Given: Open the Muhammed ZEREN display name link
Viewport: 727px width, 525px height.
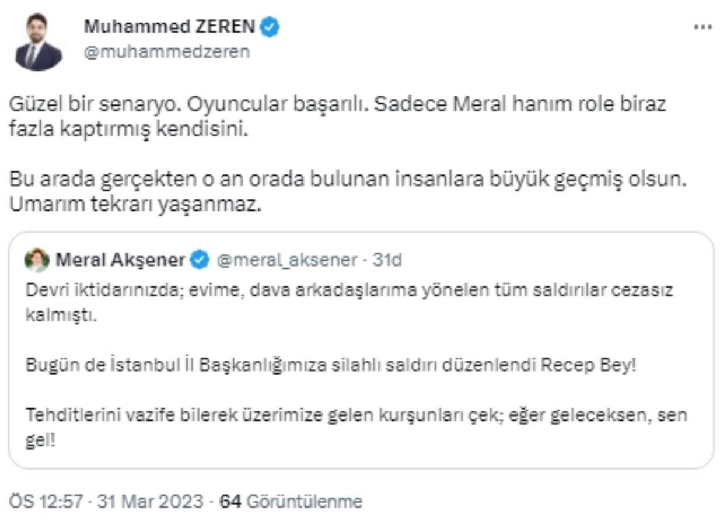Looking at the screenshot, I should click(170, 26).
